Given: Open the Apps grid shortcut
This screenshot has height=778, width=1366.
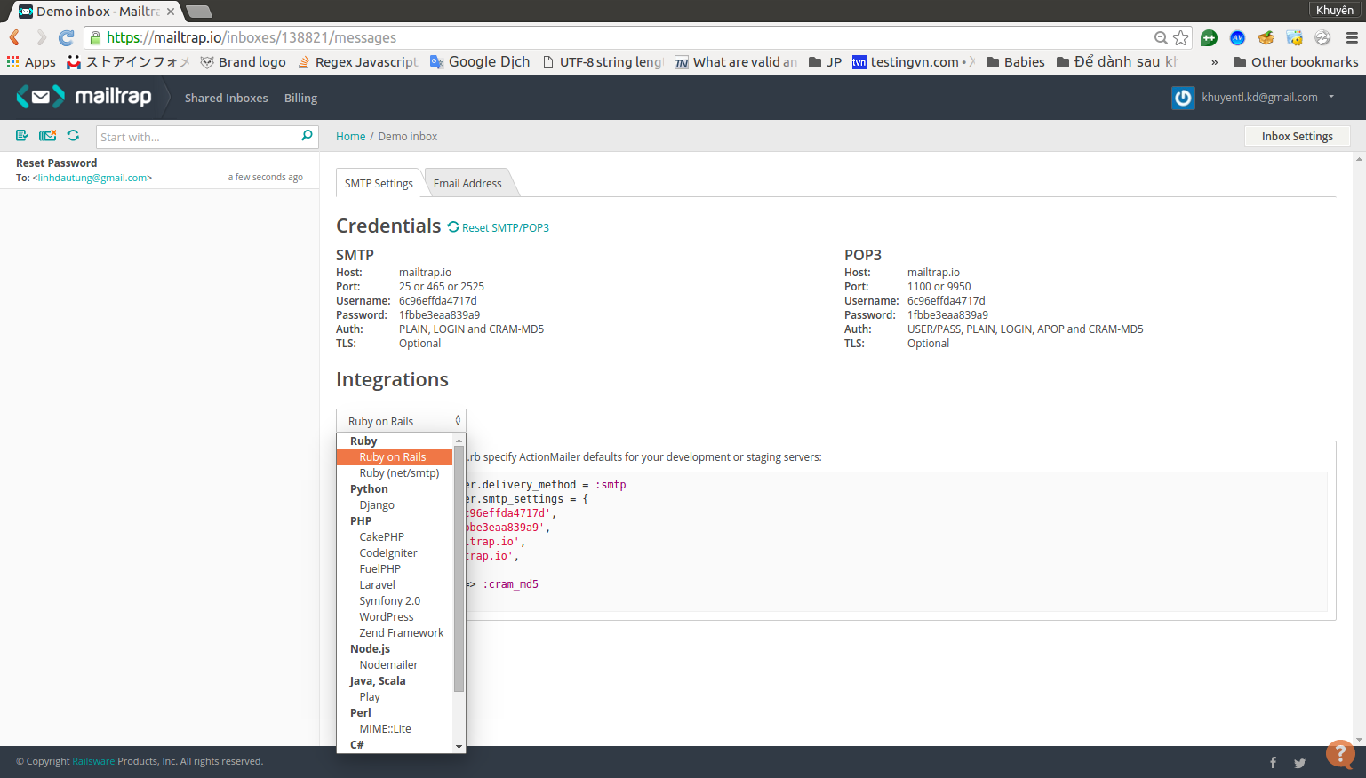Looking at the screenshot, I should tap(31, 62).
